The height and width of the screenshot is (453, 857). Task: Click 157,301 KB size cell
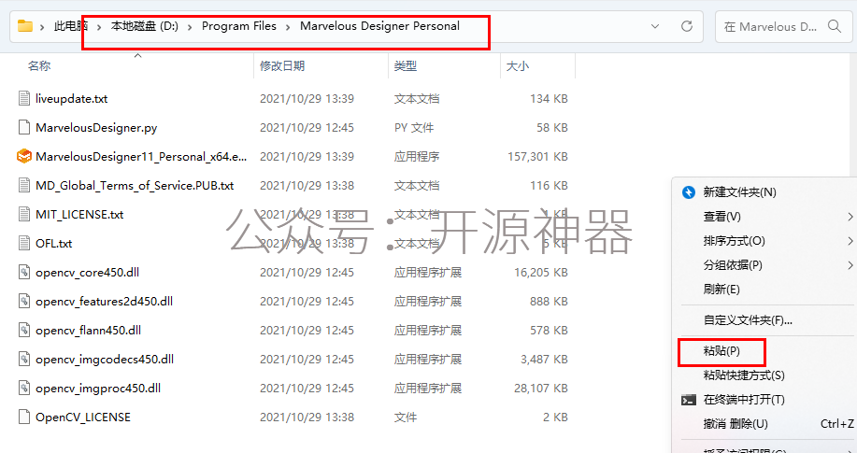pos(537,157)
